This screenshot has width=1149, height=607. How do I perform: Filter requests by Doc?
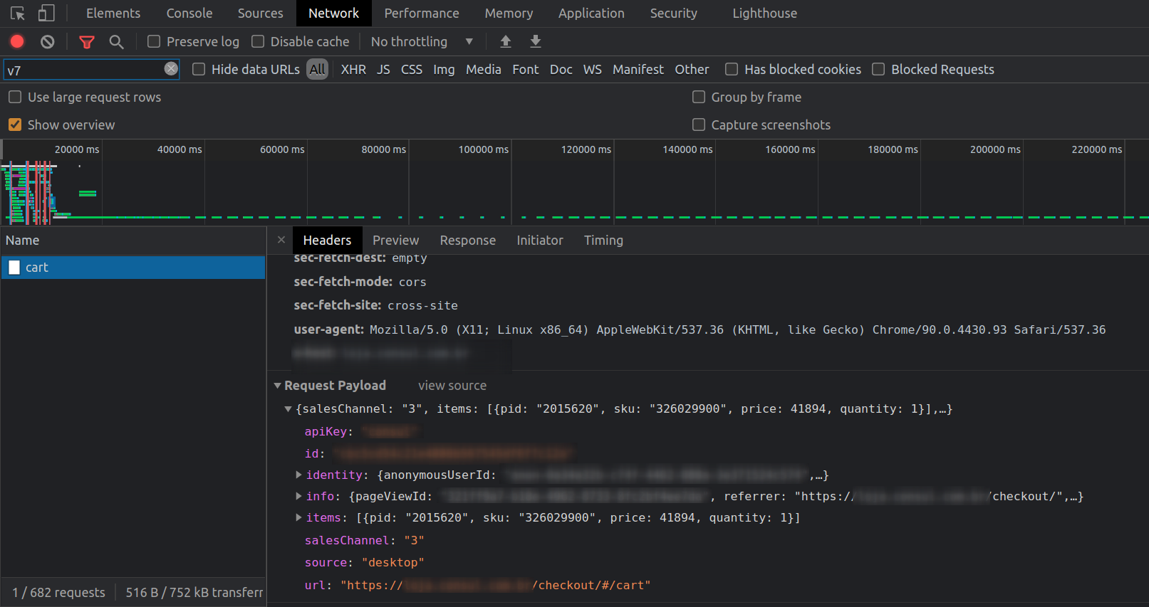click(x=561, y=69)
